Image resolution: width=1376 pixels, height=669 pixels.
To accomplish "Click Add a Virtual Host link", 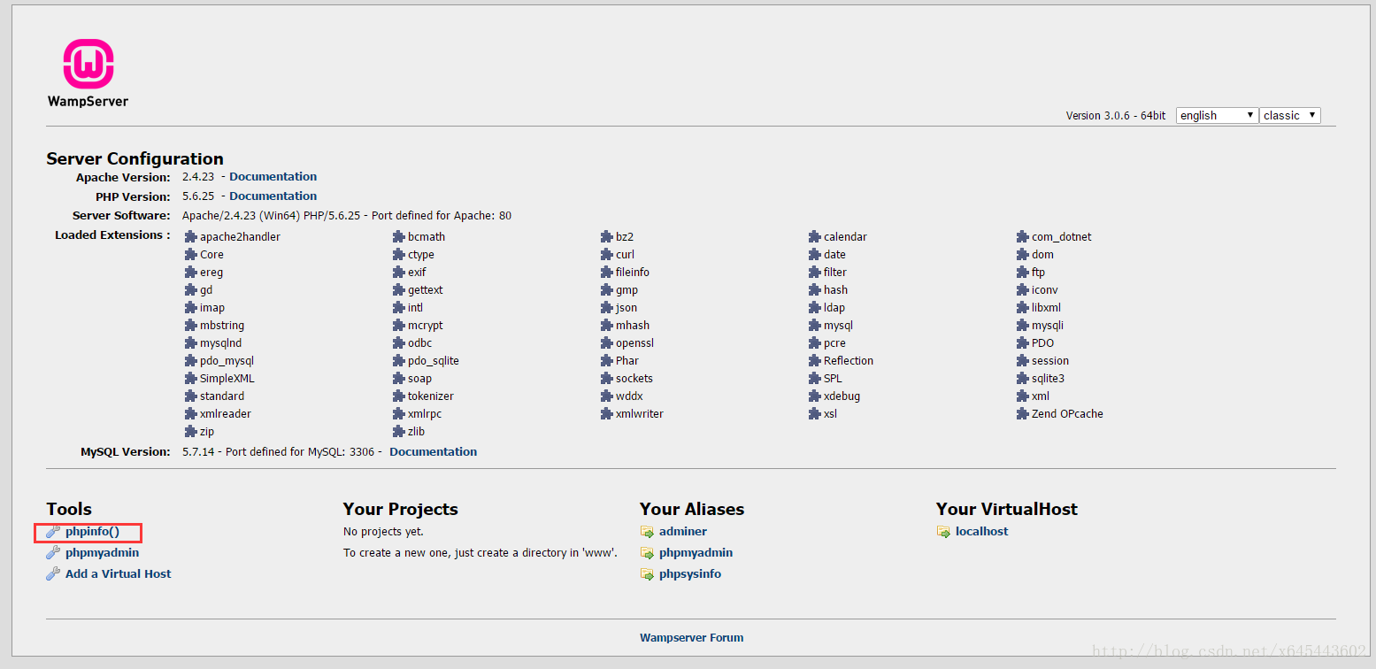I will [119, 574].
